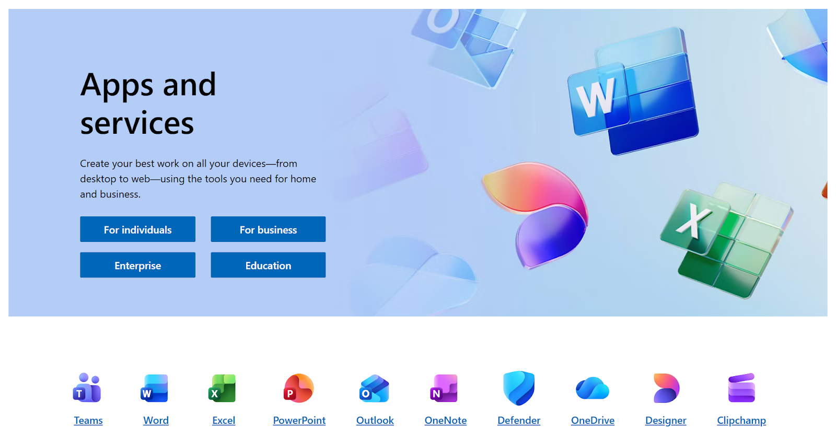Open the OneNote text link

(446, 421)
